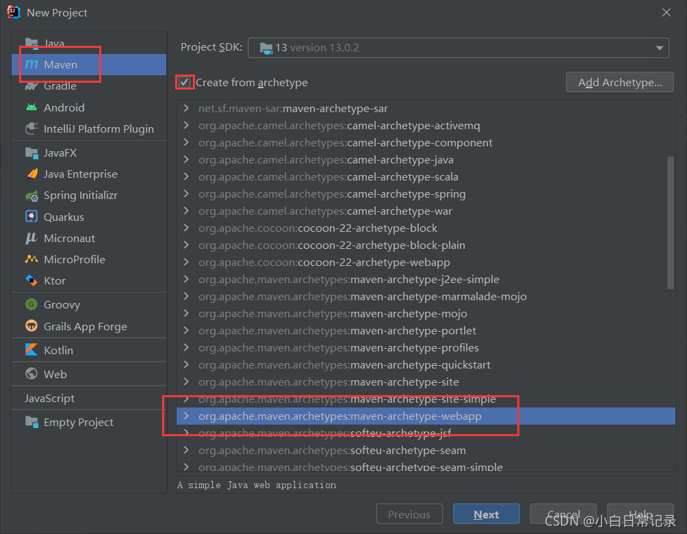Select maven-archetype-site row
Image resolution: width=687 pixels, height=534 pixels.
pyautogui.click(x=426, y=382)
